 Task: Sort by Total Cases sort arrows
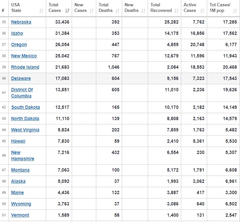[x=67, y=11]
